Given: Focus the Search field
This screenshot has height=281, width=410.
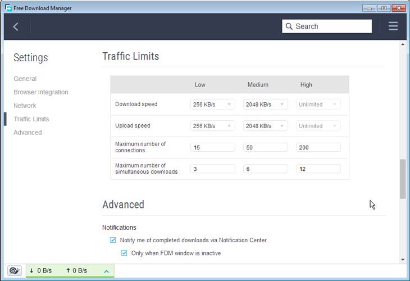Looking at the screenshot, I should tap(327, 26).
